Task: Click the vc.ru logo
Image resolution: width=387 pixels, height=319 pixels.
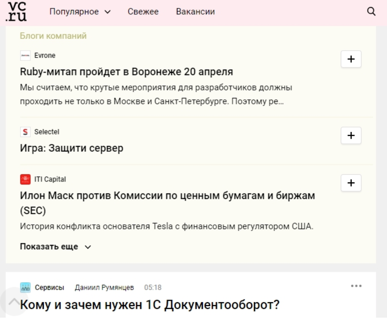Action: pyautogui.click(x=16, y=11)
